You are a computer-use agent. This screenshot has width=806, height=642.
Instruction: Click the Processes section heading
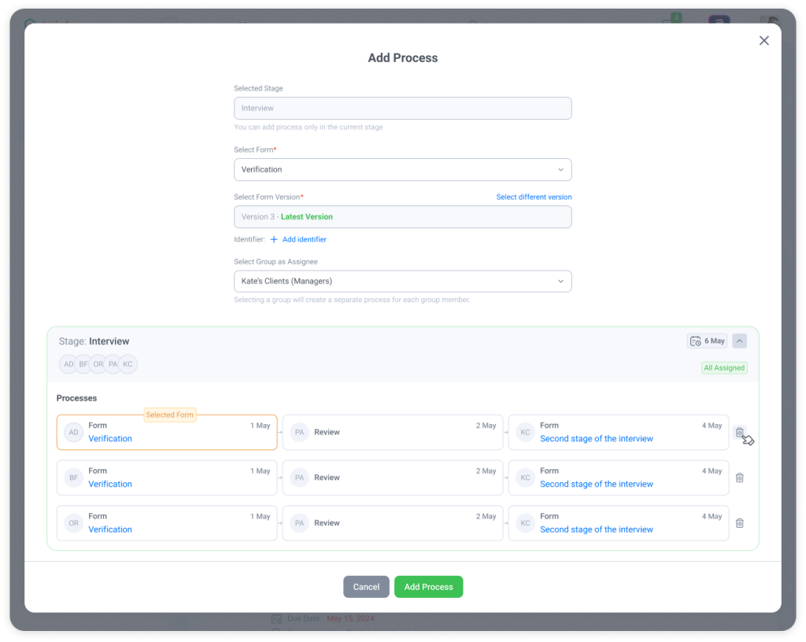coord(76,398)
